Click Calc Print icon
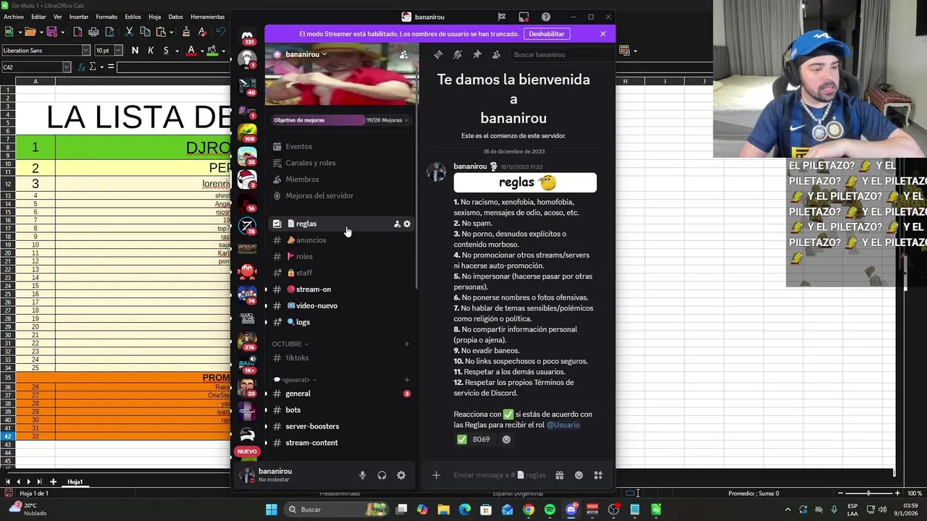The width and height of the screenshot is (927, 521). pos(93,32)
